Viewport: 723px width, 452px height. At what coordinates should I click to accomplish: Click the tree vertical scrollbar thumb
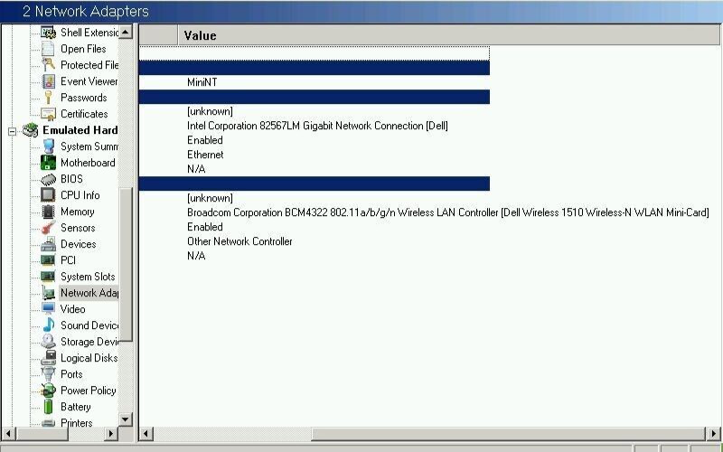(x=126, y=264)
